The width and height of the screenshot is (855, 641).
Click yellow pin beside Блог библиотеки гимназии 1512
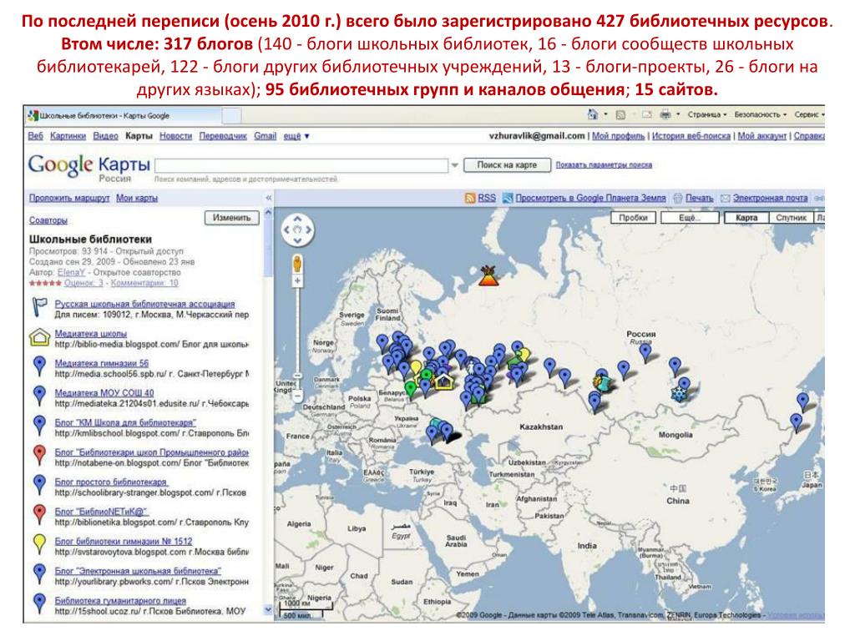39,544
